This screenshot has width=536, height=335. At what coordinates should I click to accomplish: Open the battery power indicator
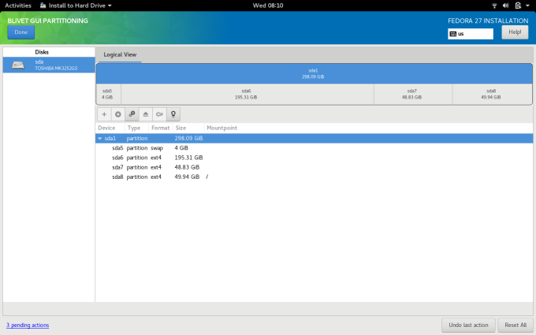pyautogui.click(x=518, y=6)
